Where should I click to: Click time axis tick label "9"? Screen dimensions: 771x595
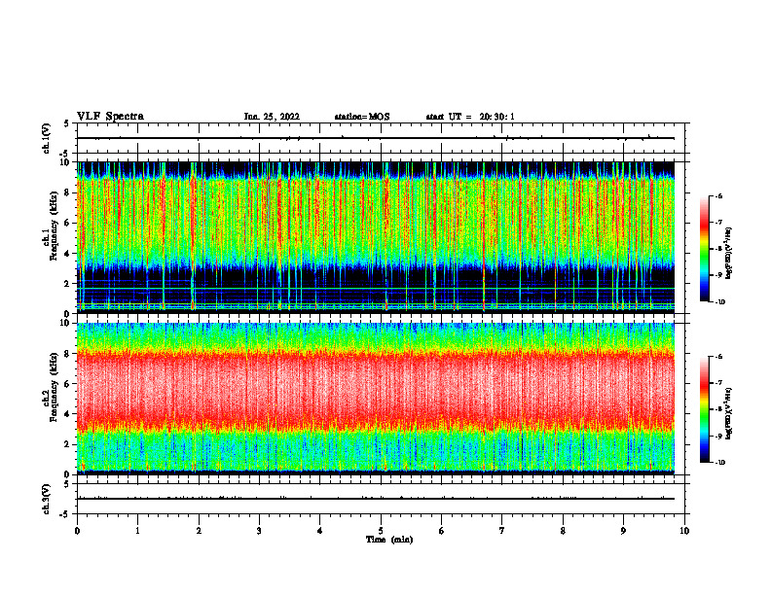[x=623, y=531]
